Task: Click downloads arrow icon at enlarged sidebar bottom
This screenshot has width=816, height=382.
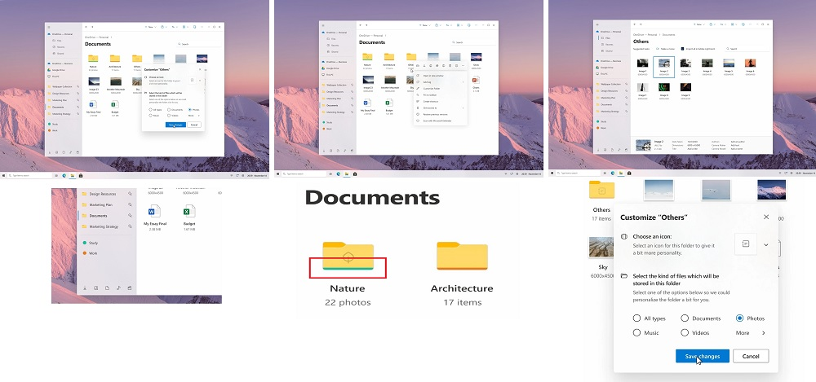Action: coord(84,288)
